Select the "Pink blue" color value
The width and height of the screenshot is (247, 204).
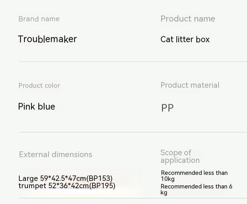click(x=37, y=107)
